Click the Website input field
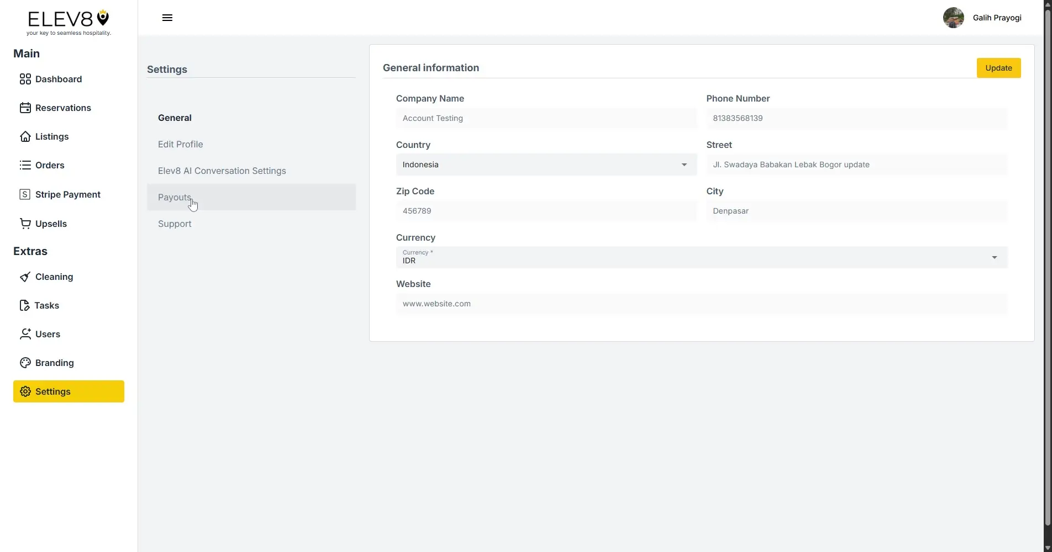Image resolution: width=1052 pixels, height=552 pixels. 700,303
